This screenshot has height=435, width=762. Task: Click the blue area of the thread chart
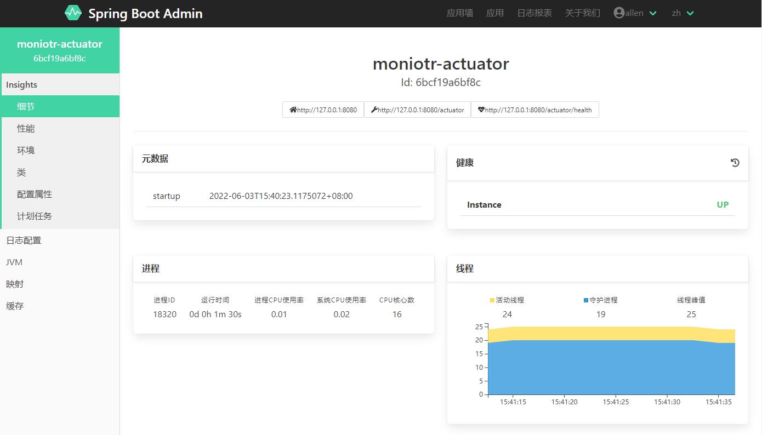[x=611, y=367]
